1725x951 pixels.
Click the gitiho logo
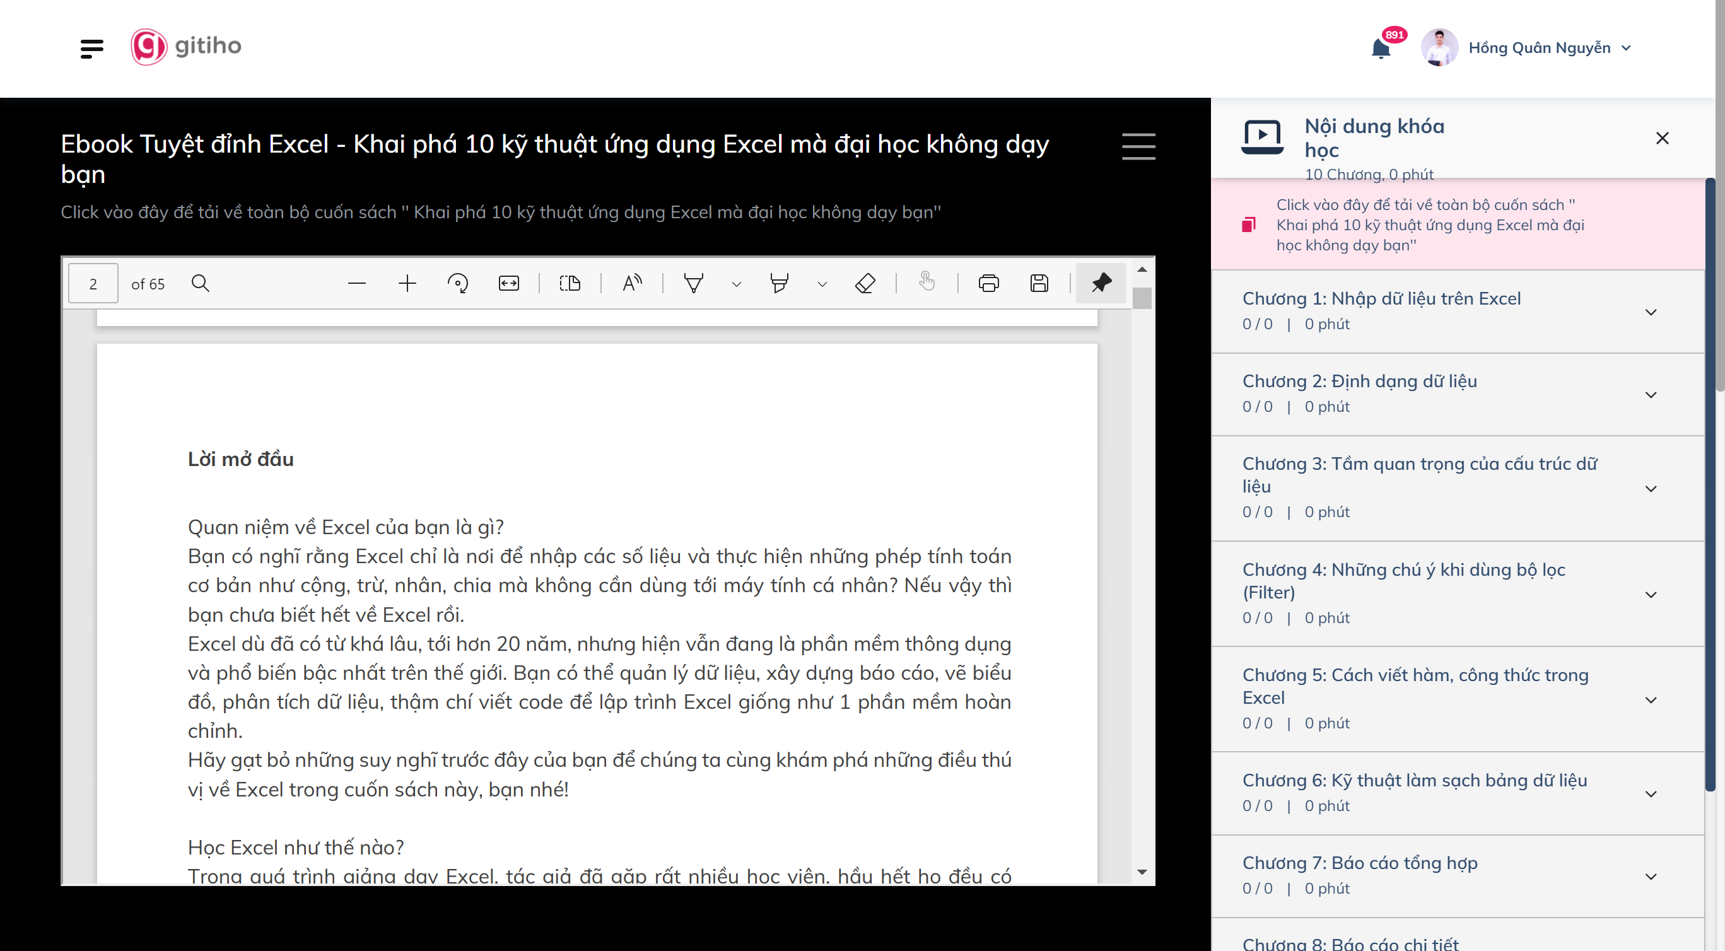coord(186,46)
